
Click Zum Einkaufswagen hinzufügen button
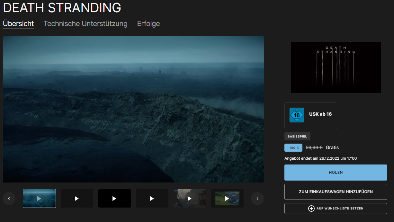[336, 192]
